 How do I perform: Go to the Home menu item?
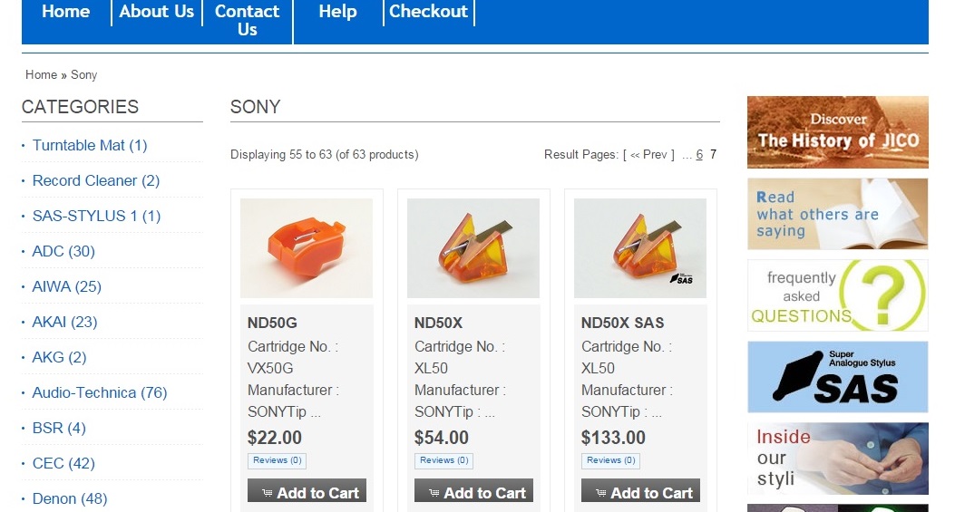pyautogui.click(x=65, y=12)
